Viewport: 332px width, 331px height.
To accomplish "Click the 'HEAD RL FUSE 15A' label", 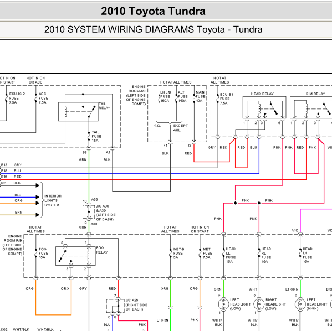I will point(266,255).
